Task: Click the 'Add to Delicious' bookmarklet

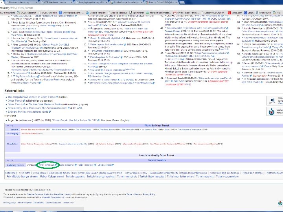Action: pos(118,13)
